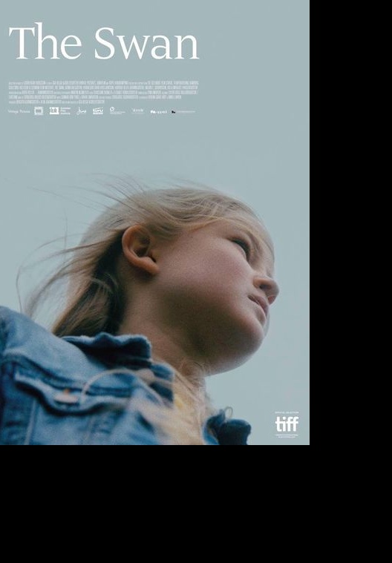Viewport: 392px width, 563px height.
Task: Click the Vintage Pictures logo text
Action: (x=19, y=111)
